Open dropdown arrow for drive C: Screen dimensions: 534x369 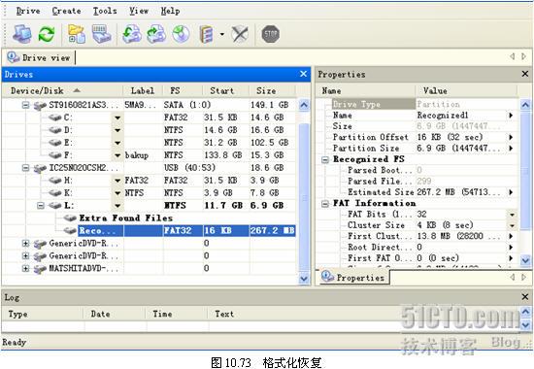tap(117, 117)
